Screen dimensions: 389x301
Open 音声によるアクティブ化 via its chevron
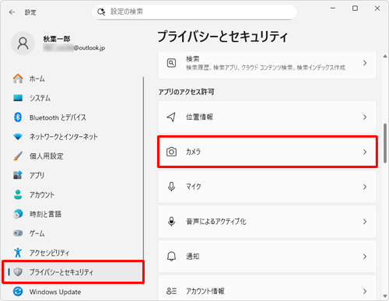[365, 222]
